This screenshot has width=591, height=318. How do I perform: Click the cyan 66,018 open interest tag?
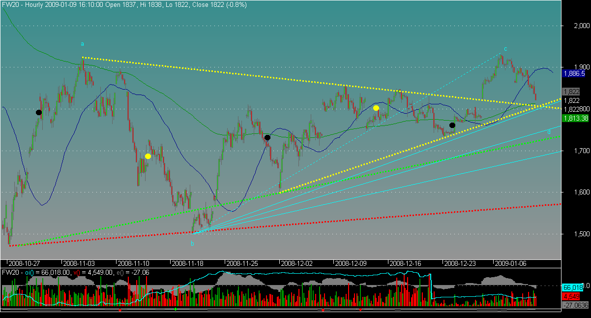click(x=573, y=287)
